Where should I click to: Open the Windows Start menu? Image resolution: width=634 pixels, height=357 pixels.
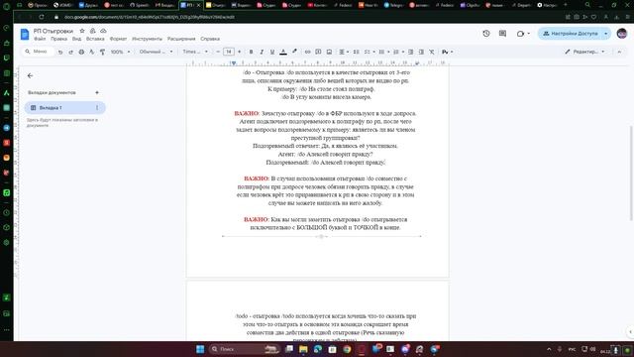[200, 349]
